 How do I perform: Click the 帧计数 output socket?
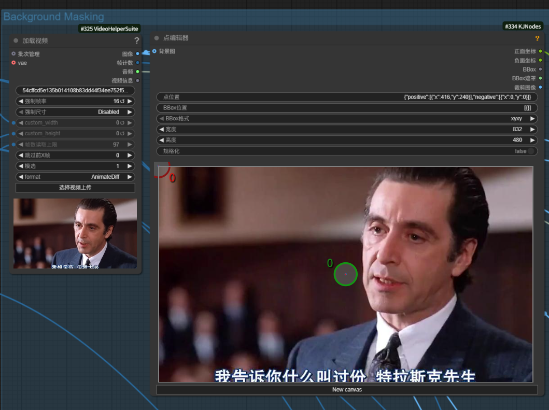point(137,63)
